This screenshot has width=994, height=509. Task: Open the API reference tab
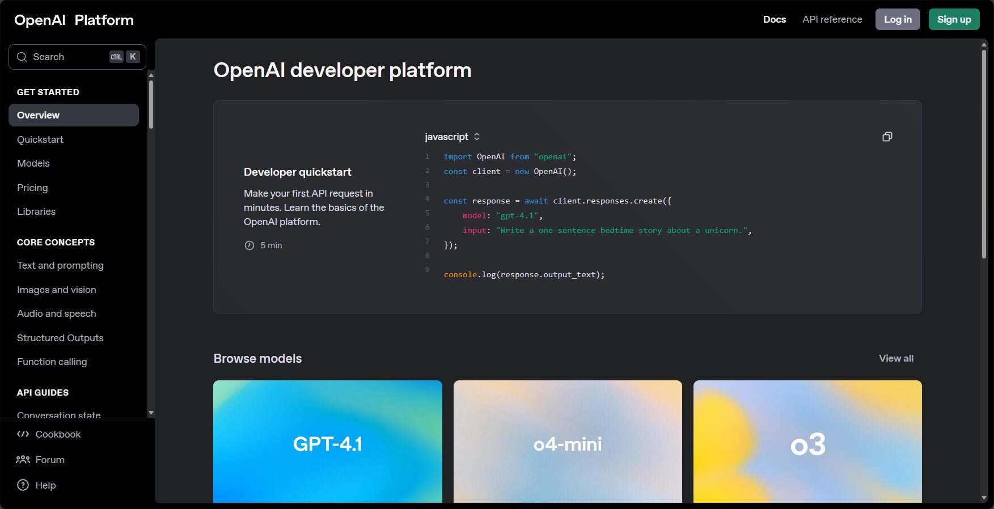click(x=832, y=19)
